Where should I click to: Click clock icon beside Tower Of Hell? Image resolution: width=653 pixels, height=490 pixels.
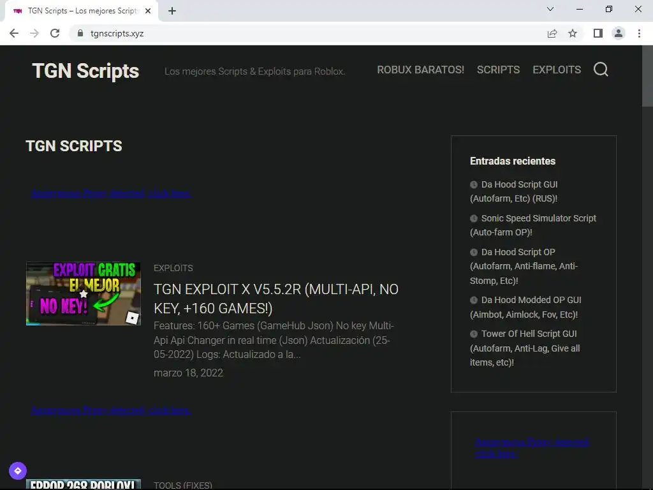(x=474, y=334)
